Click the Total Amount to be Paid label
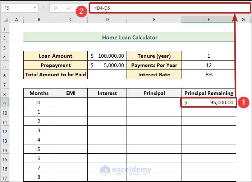The image size is (252, 182). point(55,75)
